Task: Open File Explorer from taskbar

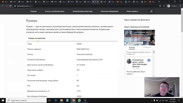Action: click(x=61, y=100)
